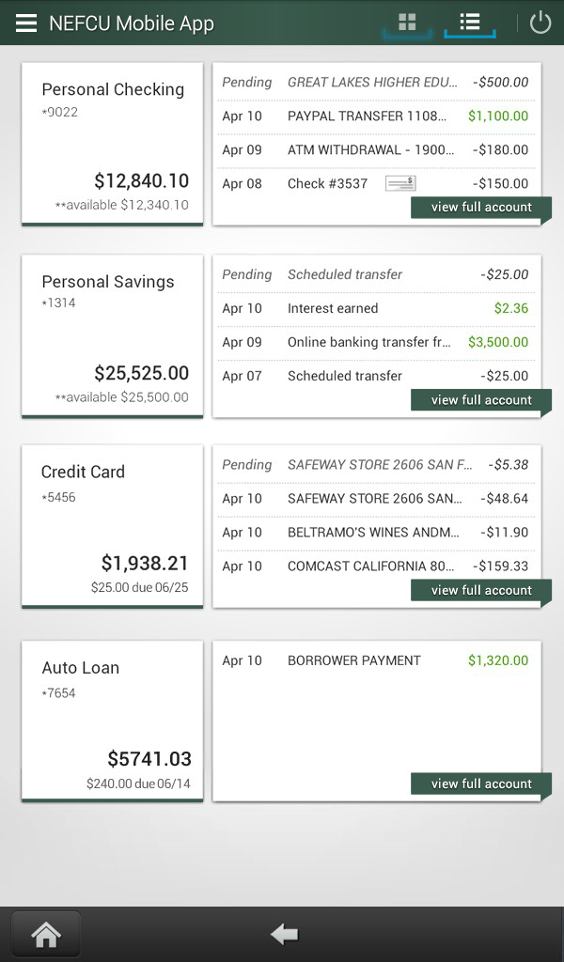Select the BORROWER PAYMENT transaction
This screenshot has width=564, height=962.
coord(376,660)
